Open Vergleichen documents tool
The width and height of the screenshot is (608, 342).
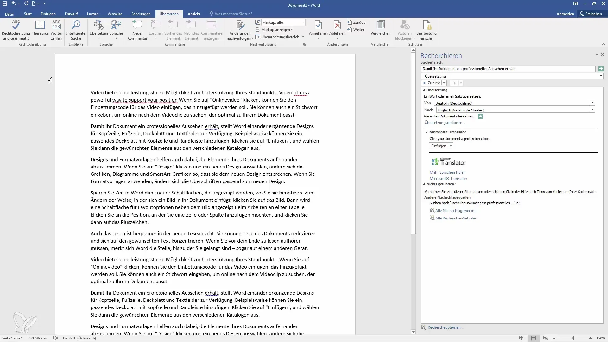click(x=381, y=30)
